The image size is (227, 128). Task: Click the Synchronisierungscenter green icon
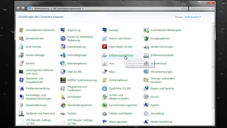[104, 105]
